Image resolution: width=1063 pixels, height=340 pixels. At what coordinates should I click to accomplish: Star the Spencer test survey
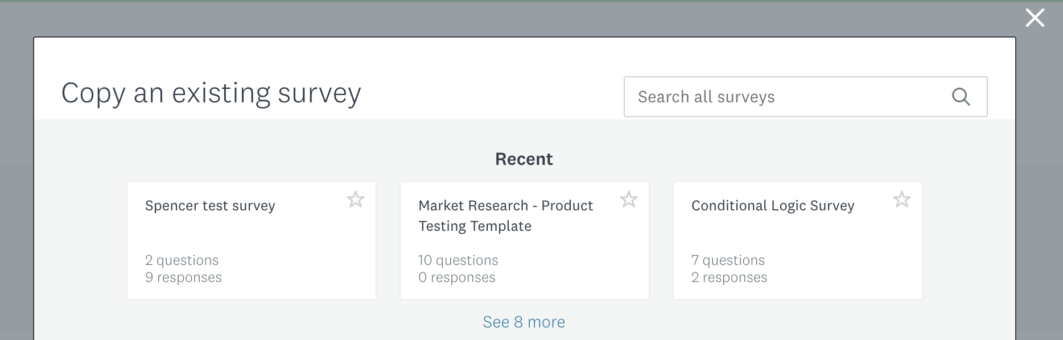[356, 200]
